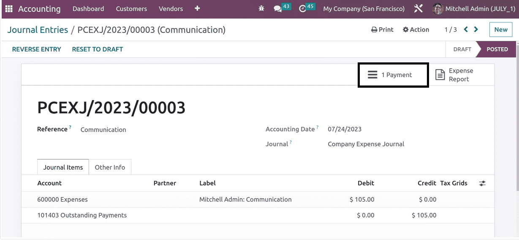519x242 pixels.
Task: Go to next record with right arrow
Action: (476, 30)
